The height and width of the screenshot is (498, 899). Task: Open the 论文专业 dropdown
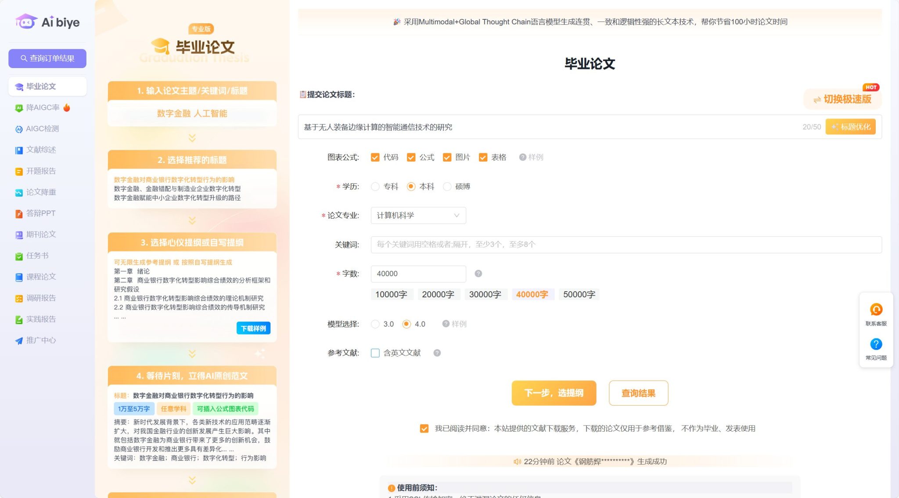point(418,215)
